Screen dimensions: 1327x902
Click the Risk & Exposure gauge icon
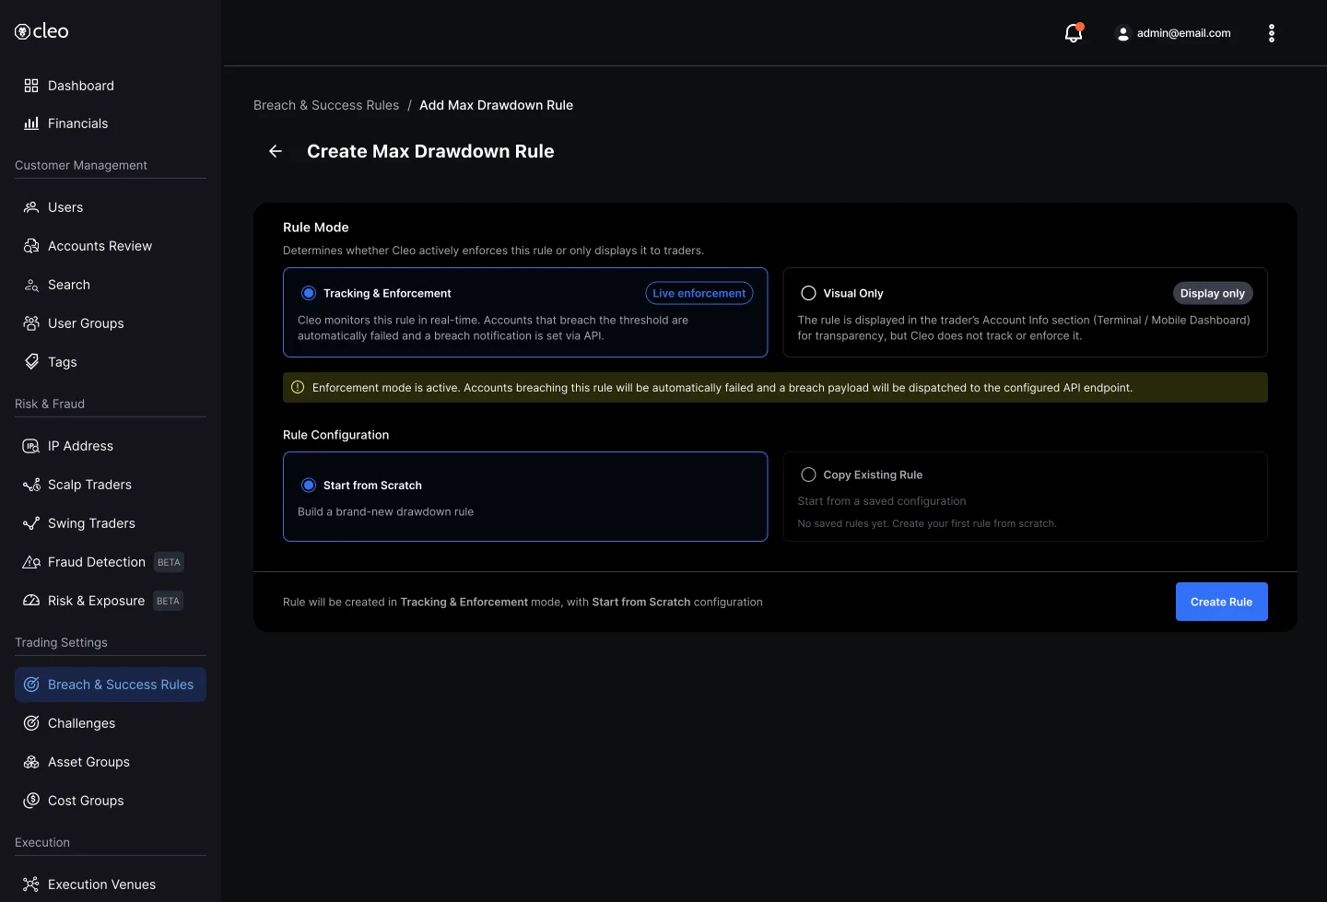pos(31,601)
